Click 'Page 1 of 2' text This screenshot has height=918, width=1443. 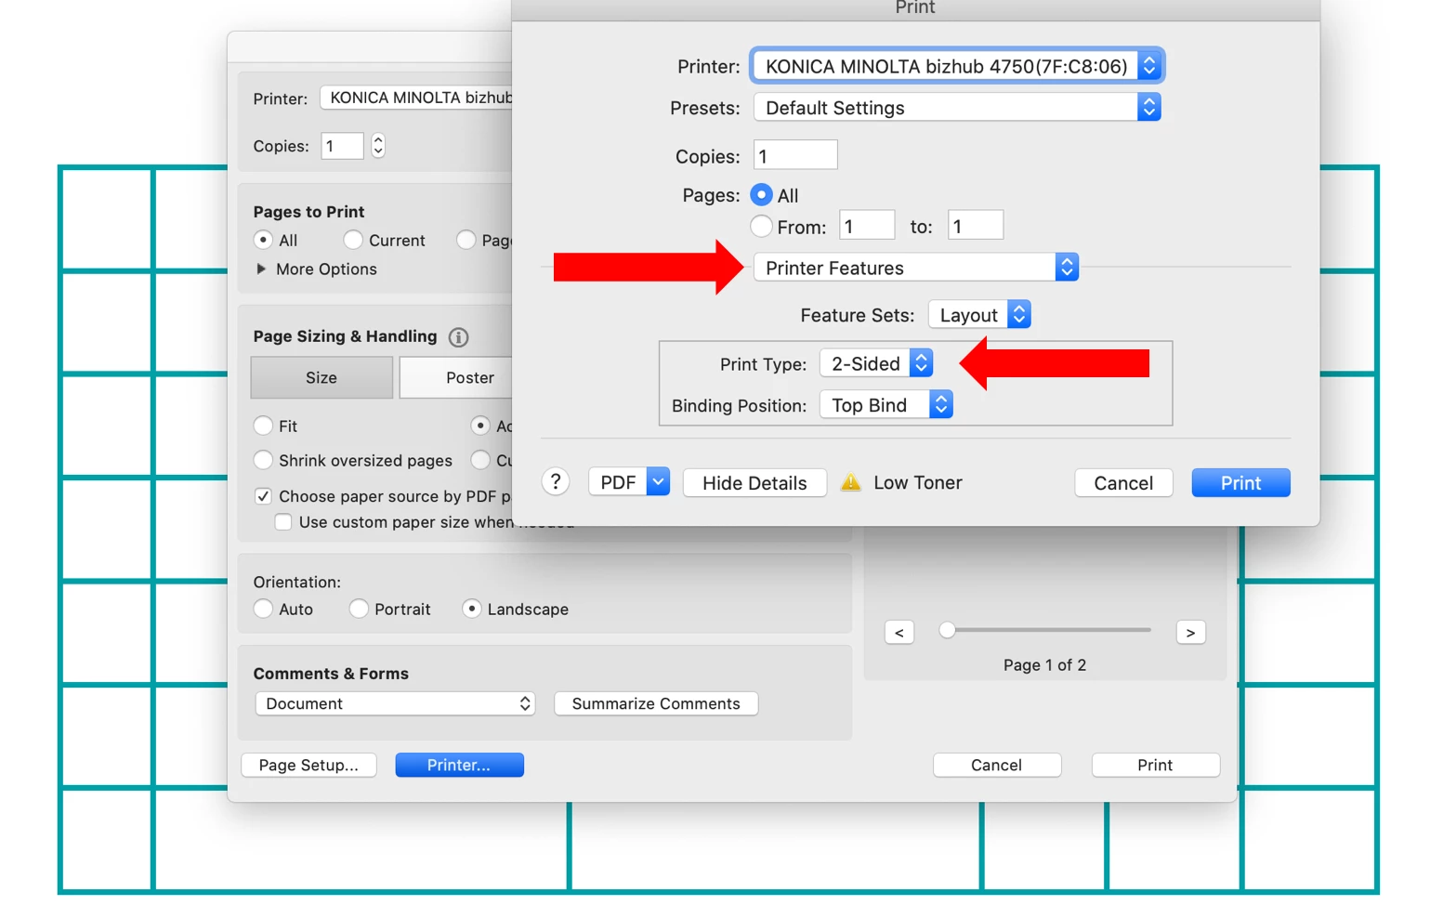[1044, 665]
